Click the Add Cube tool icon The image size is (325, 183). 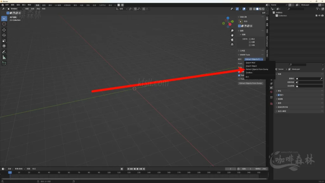pyautogui.click(x=4, y=63)
